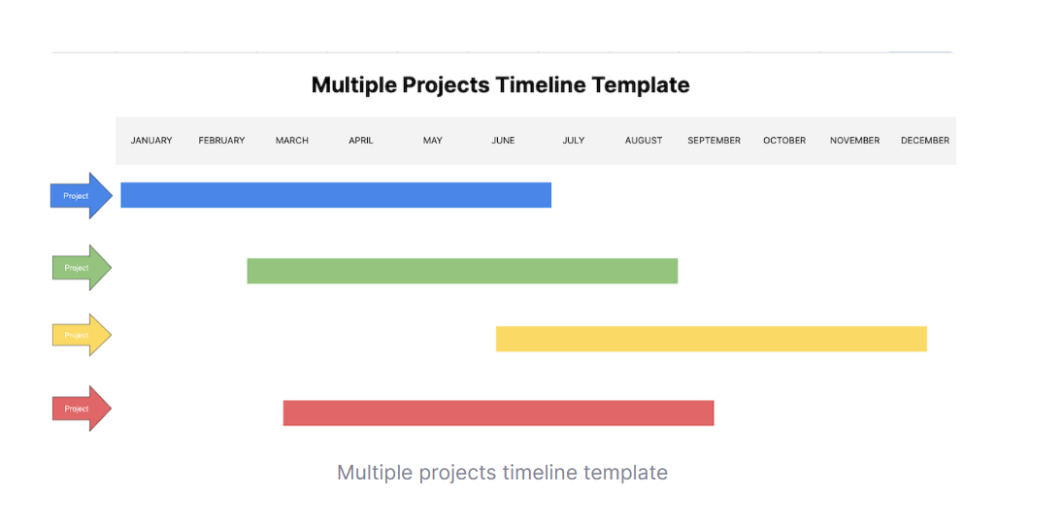This screenshot has width=1064, height=528.
Task: Click the red Project arrow
Action: [x=83, y=409]
